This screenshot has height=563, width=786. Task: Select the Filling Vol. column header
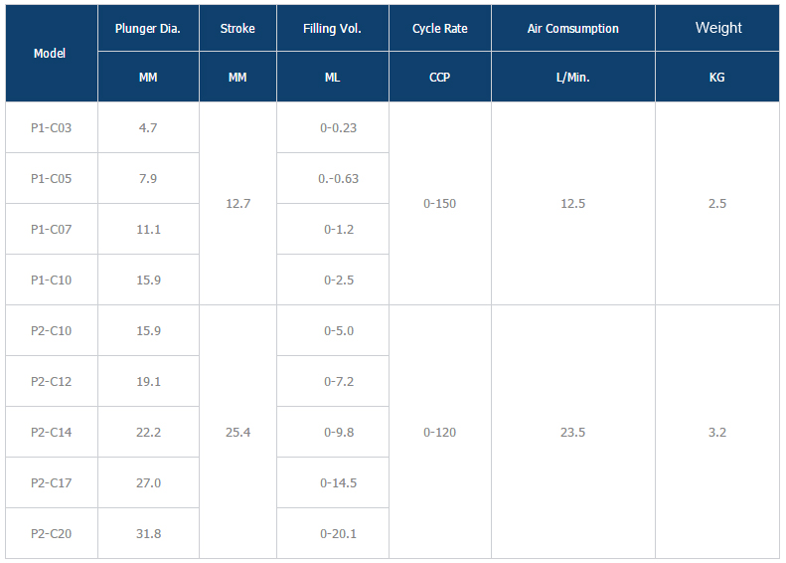click(x=332, y=29)
